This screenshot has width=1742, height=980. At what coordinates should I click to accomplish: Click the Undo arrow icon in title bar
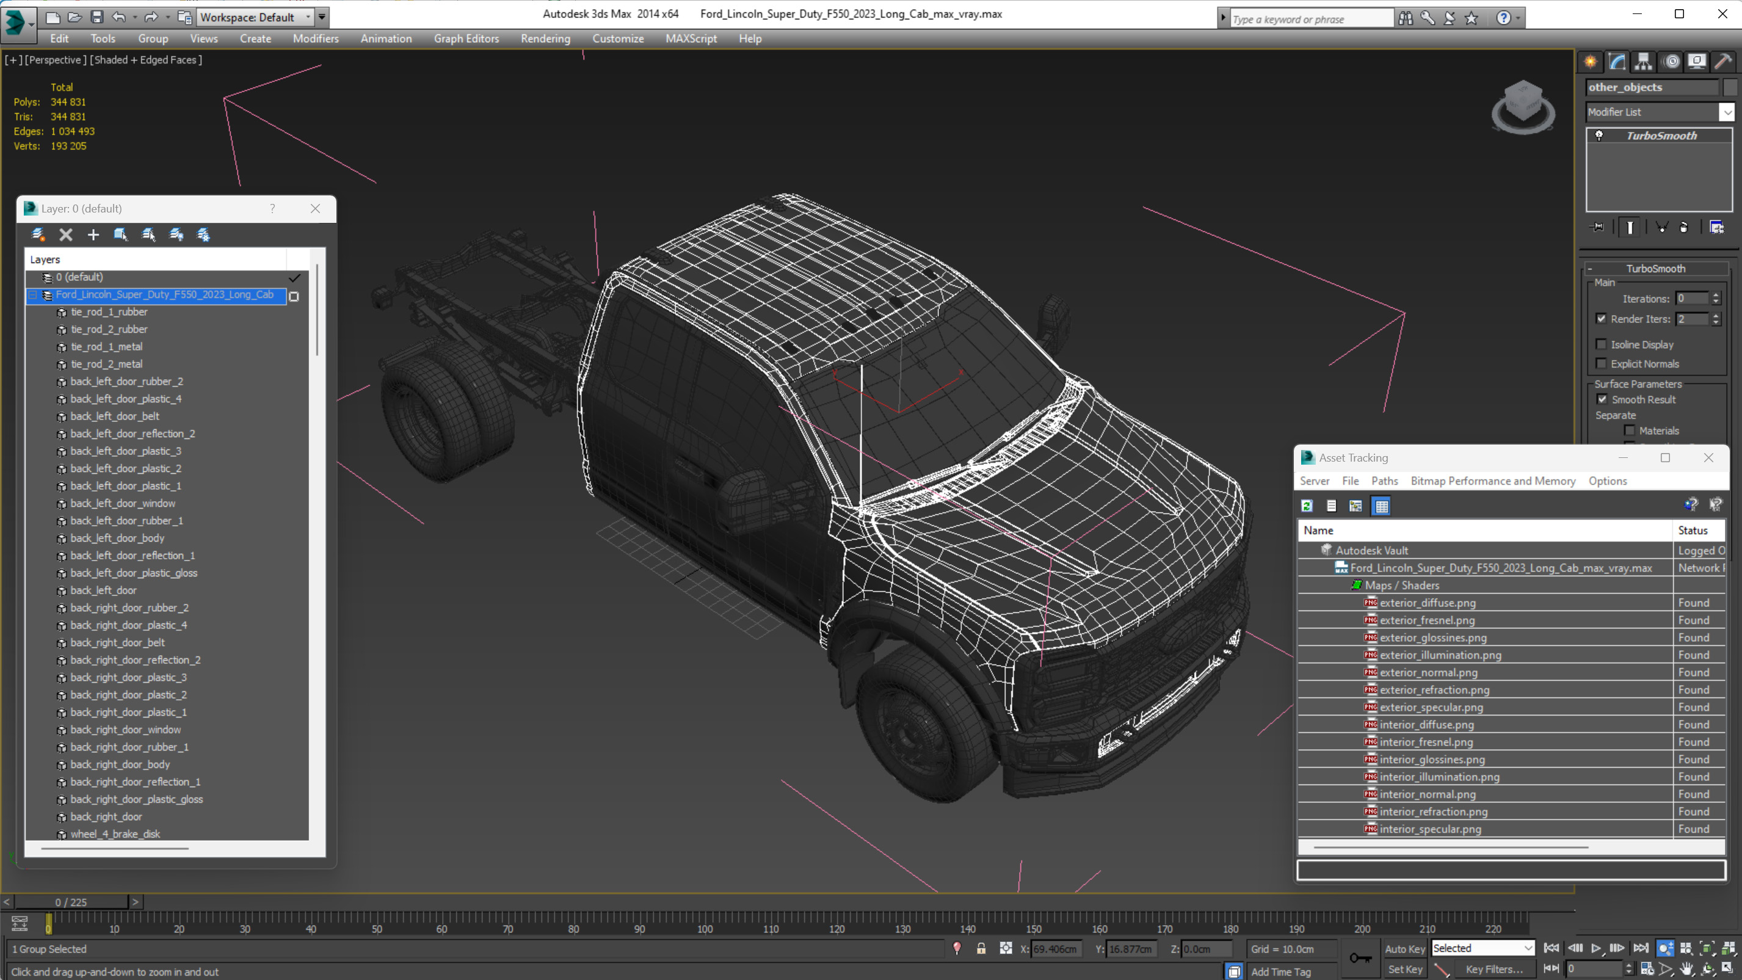point(118,17)
